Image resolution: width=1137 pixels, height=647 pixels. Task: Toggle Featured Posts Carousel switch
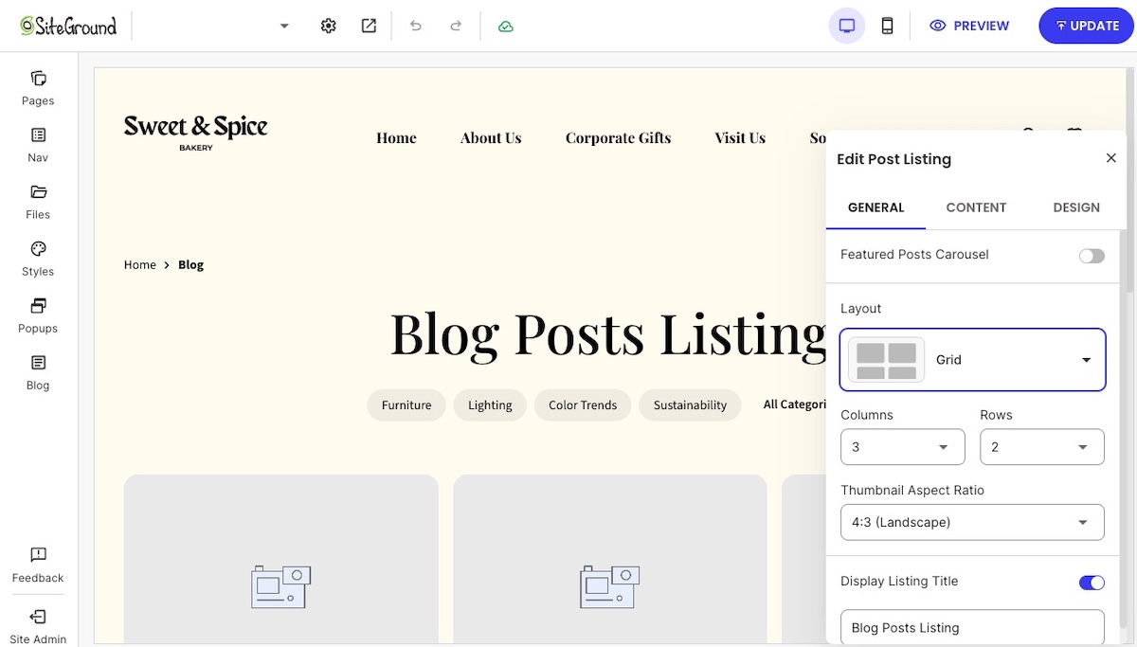tap(1092, 256)
